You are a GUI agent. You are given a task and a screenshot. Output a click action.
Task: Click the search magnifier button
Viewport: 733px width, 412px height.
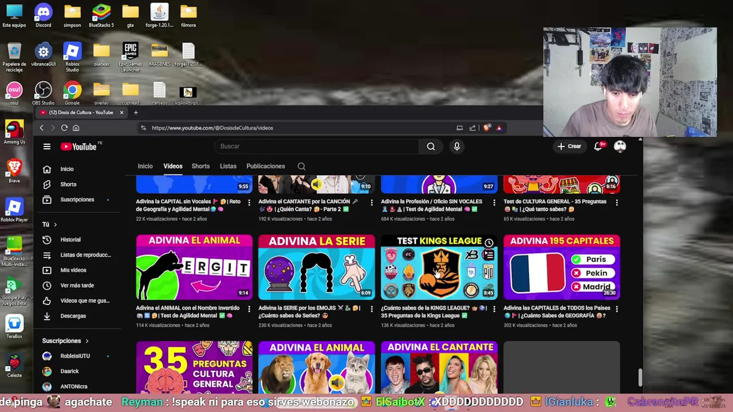431,146
